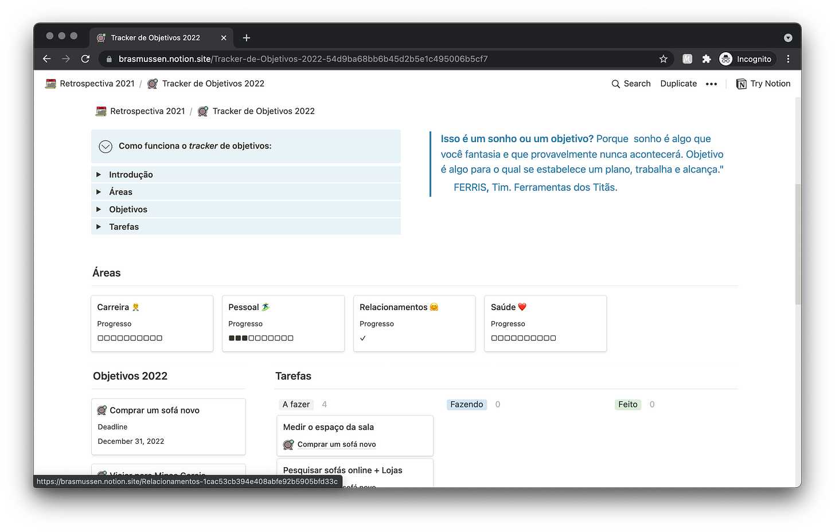The image size is (835, 532).
Task: Click the Carreira progress bar squares
Action: [x=130, y=338]
